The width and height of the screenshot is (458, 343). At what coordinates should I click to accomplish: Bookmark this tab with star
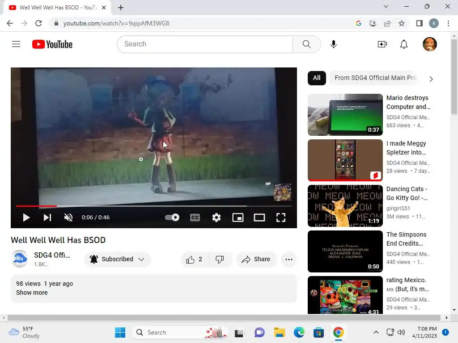coord(402,23)
